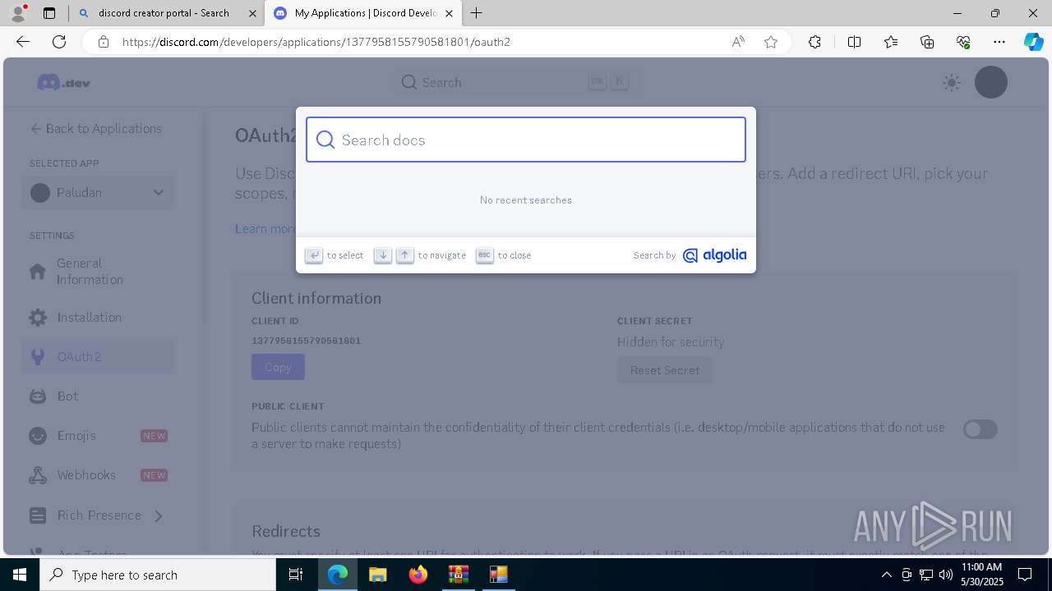Image resolution: width=1052 pixels, height=591 pixels.
Task: Click the Bot face icon in sidebar
Action: pyautogui.click(x=38, y=396)
